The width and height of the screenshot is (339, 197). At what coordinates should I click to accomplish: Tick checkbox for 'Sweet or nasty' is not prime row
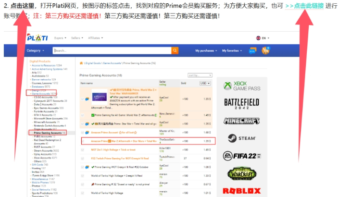point(82,184)
